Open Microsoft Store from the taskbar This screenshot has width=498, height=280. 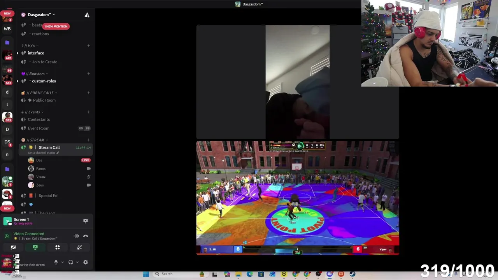point(261,274)
